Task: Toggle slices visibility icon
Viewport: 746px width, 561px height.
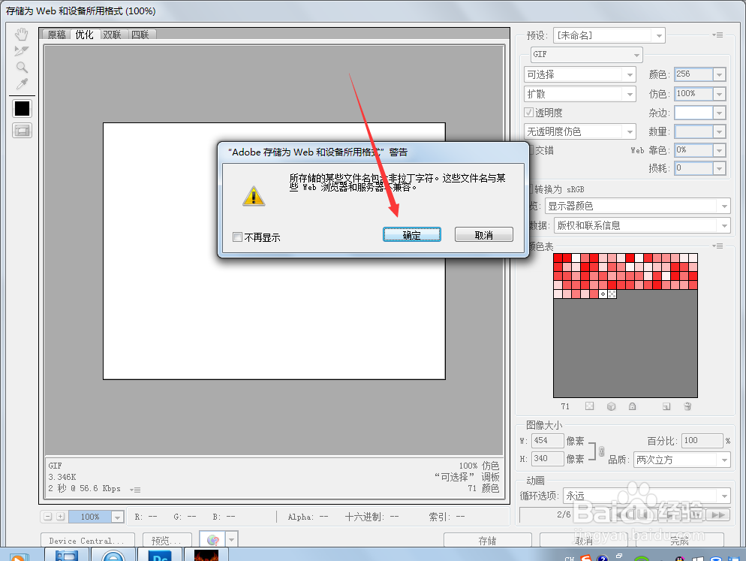Action: point(22,131)
